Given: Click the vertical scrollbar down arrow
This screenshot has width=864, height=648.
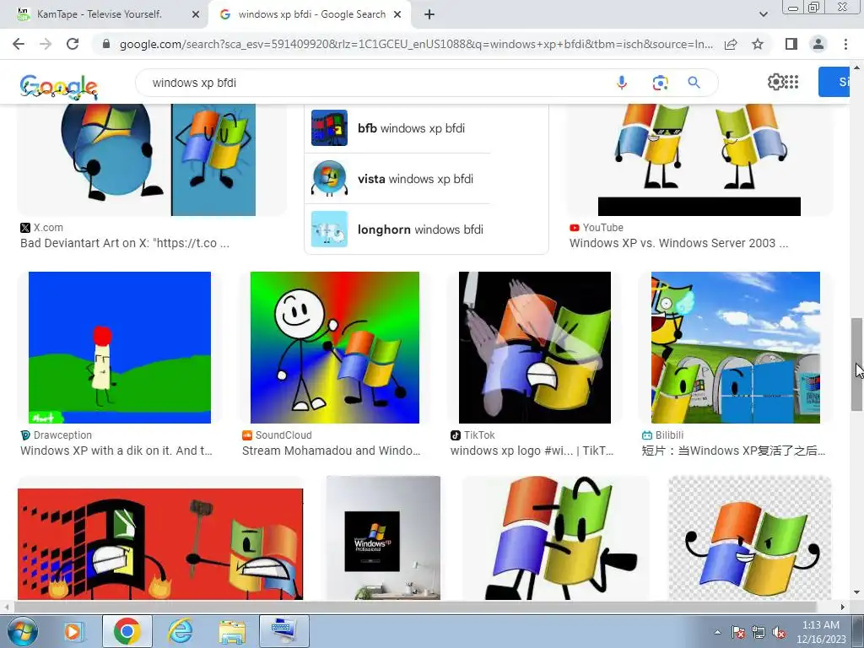Looking at the screenshot, I should click(856, 592).
